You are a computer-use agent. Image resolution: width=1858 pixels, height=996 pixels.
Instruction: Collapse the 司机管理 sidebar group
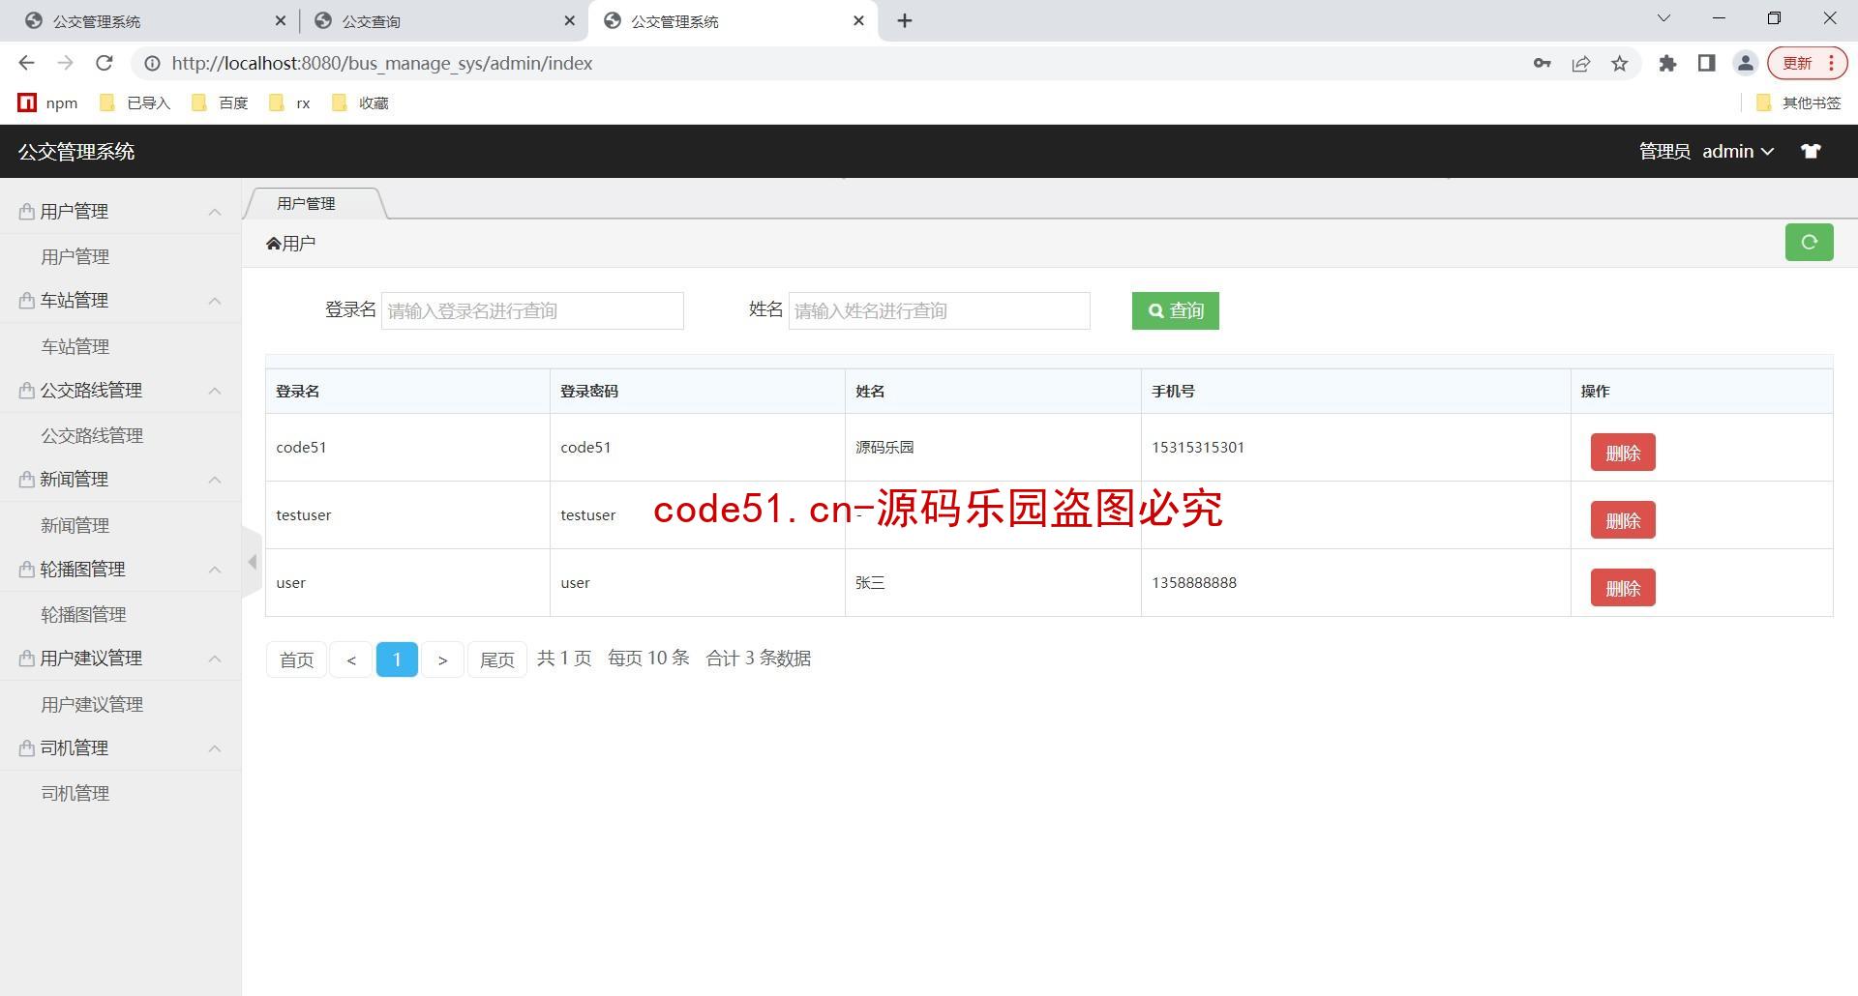pyautogui.click(x=120, y=747)
